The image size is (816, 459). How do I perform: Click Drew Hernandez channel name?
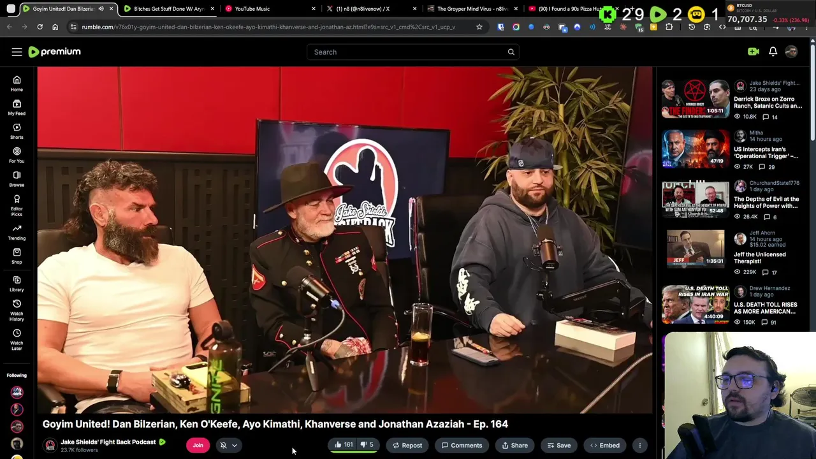pos(769,288)
